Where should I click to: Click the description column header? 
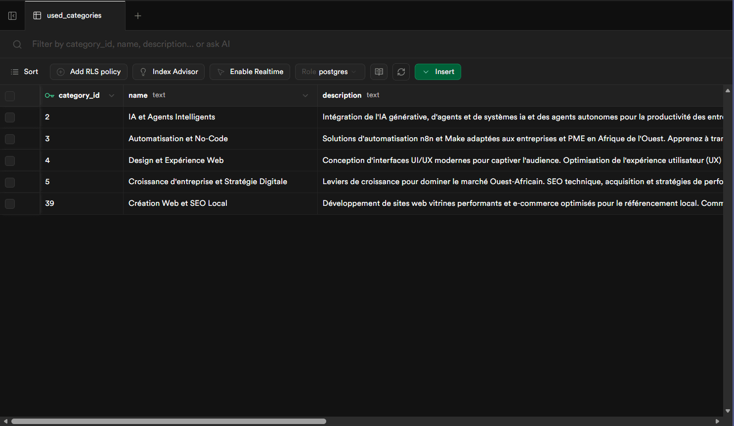pos(520,95)
